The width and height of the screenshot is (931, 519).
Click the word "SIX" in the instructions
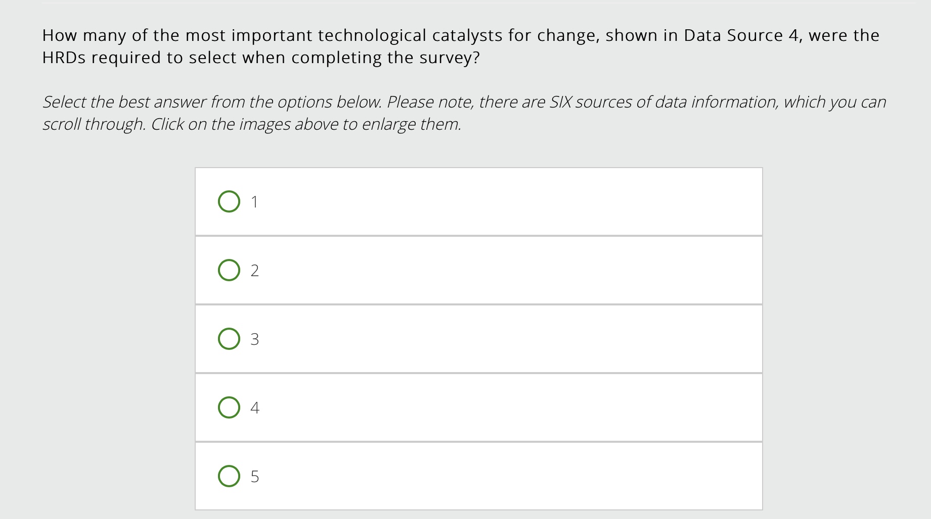pyautogui.click(x=561, y=102)
